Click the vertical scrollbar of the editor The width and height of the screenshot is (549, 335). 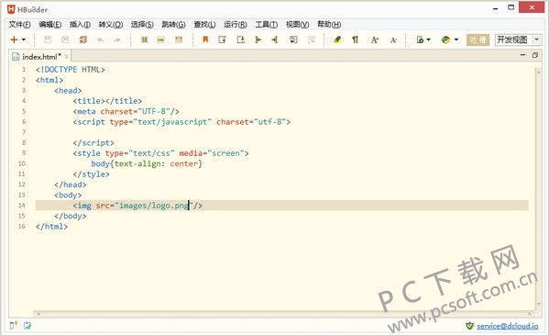[538, 188]
